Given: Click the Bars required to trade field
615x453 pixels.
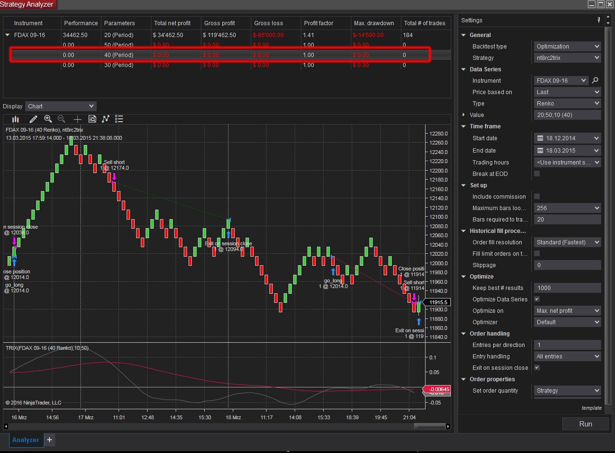Looking at the screenshot, I should click(x=567, y=219).
